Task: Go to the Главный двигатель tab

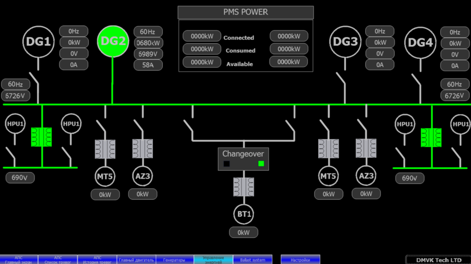Action: (x=137, y=260)
